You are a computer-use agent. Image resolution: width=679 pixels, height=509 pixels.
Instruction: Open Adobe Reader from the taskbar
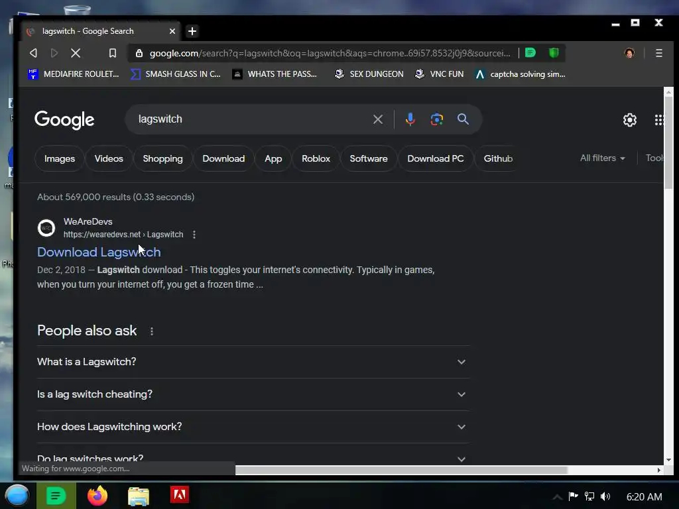tap(179, 495)
